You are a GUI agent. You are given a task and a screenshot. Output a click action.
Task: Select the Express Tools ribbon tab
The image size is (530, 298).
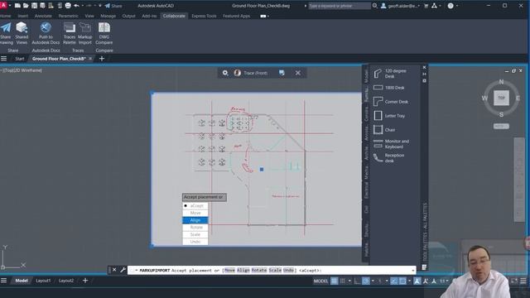(204, 16)
